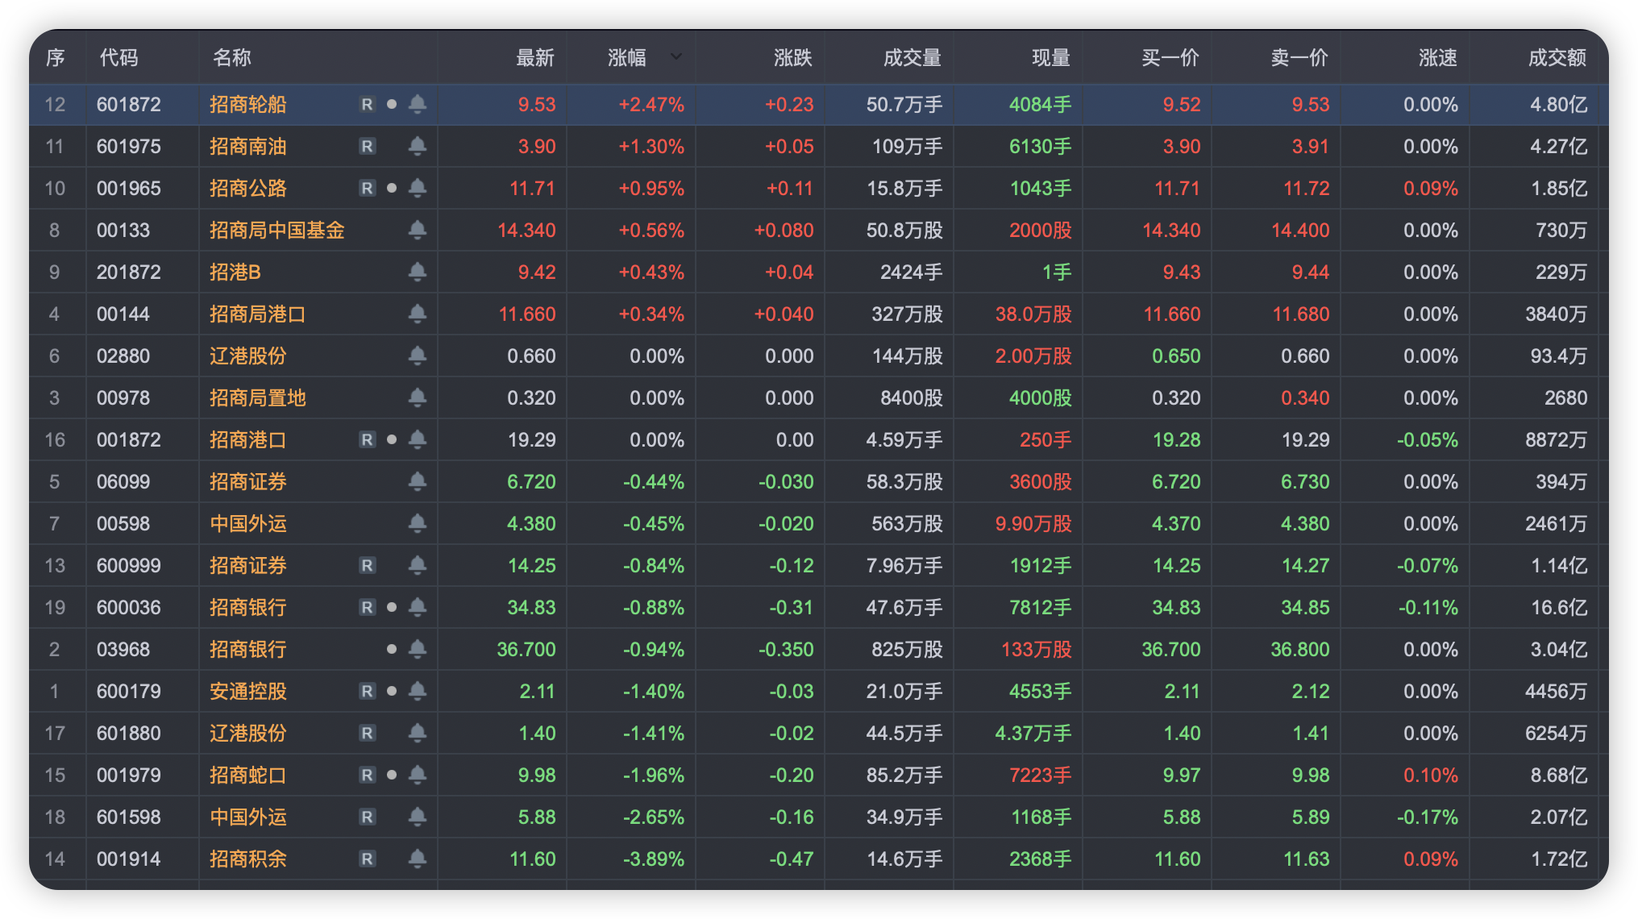The width and height of the screenshot is (1638, 919).
Task: Select stock code 201872
Action: 129,272
